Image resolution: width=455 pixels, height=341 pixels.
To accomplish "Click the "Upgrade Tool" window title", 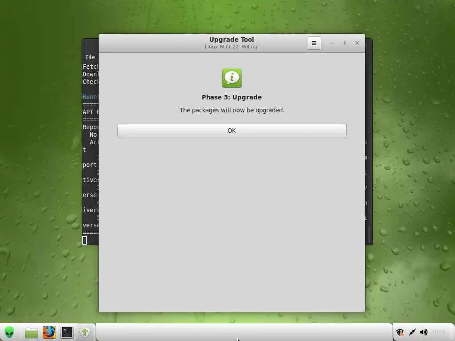I will pos(231,40).
